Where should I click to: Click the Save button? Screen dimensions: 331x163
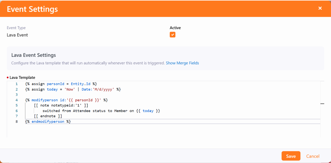click(291, 156)
